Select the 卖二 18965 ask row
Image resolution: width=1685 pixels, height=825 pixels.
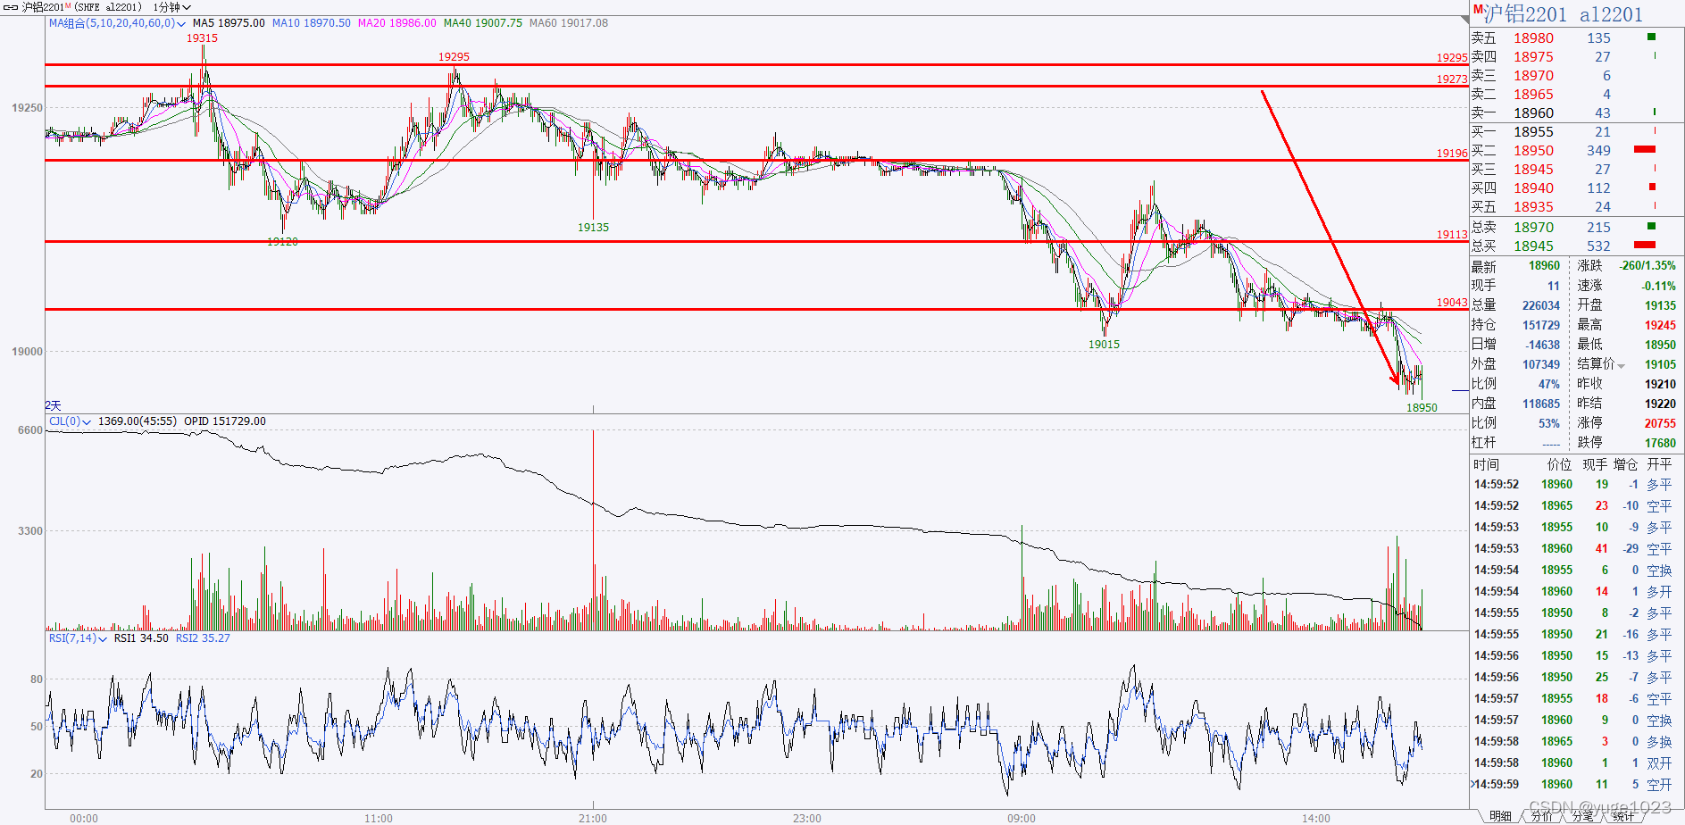tap(1577, 94)
